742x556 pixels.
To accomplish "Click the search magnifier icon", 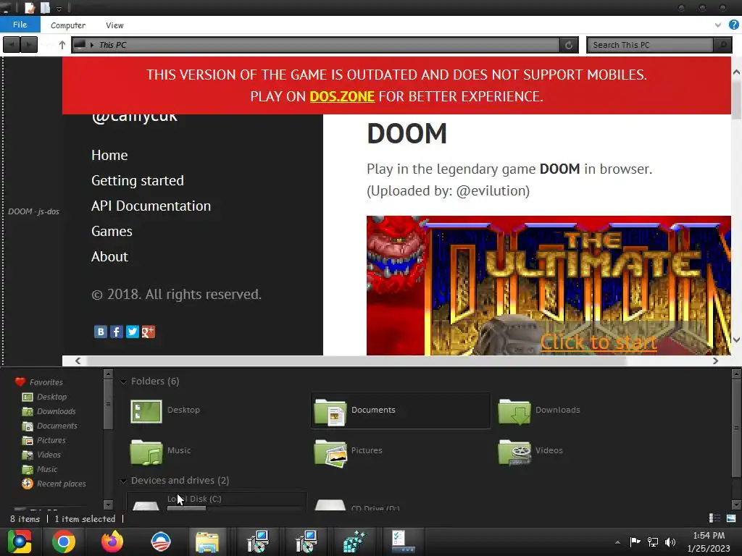I will (x=722, y=45).
